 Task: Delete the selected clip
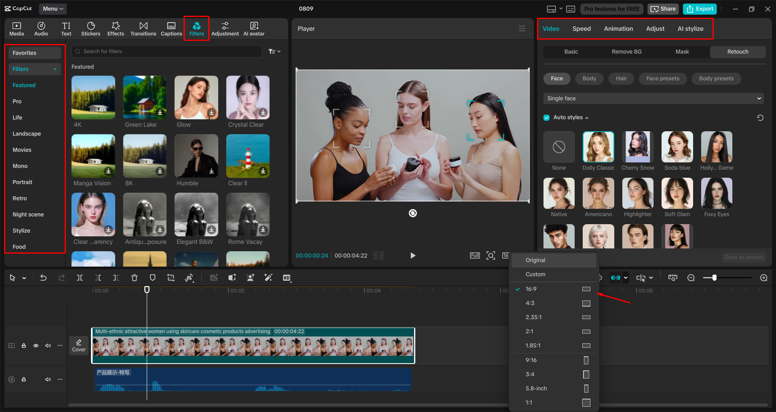click(134, 277)
